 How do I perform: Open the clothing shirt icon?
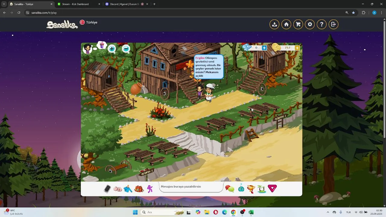point(128,189)
